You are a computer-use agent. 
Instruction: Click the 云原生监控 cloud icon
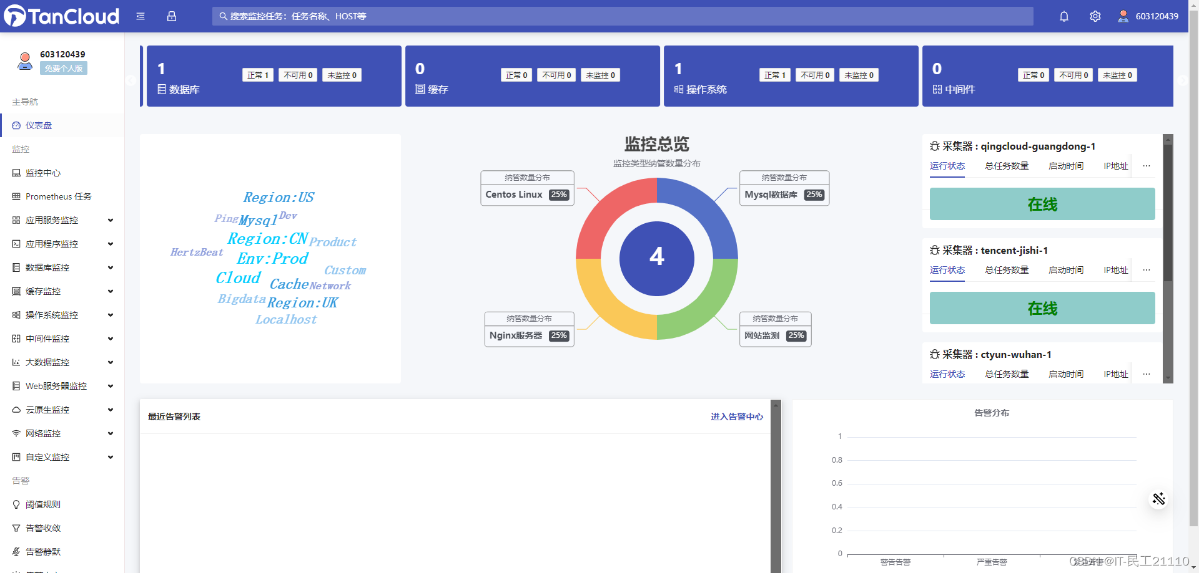16,410
